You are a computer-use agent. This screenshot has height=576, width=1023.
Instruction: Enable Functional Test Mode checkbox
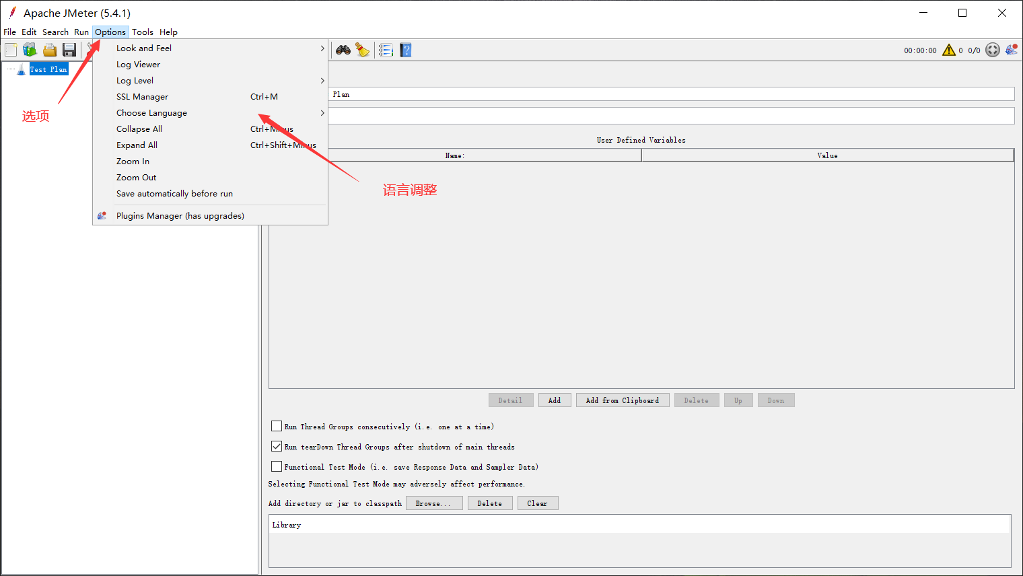coord(277,466)
